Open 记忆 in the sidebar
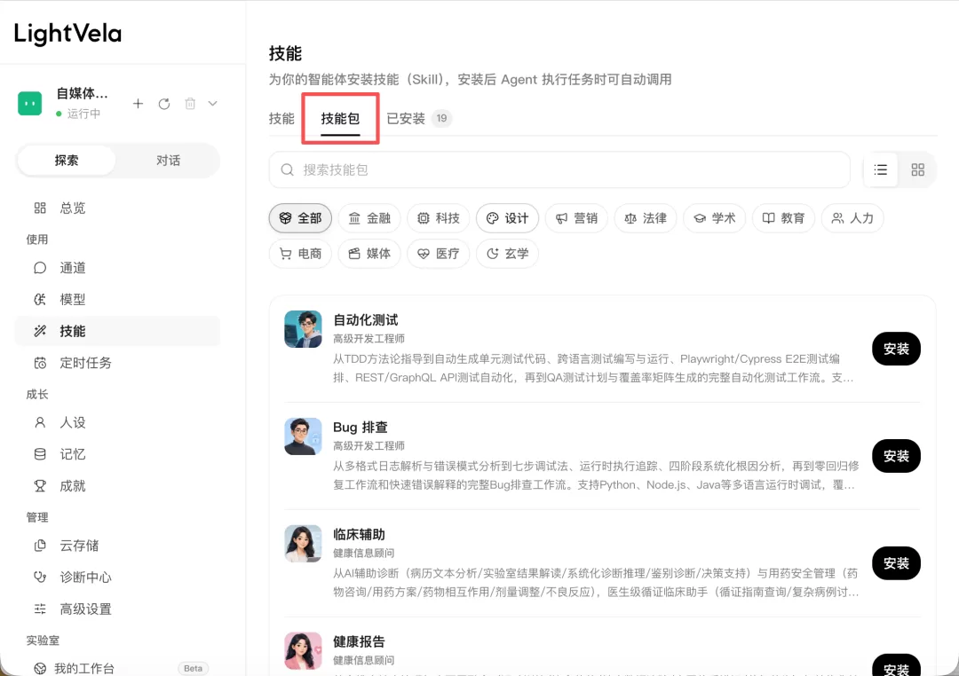Image resolution: width=959 pixels, height=676 pixels. (x=117, y=454)
